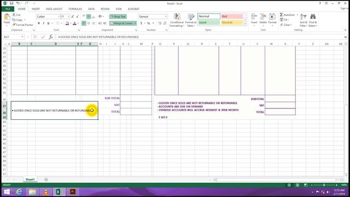The height and width of the screenshot is (197, 350).
Task: Apply the Bad cell style
Action: click(x=232, y=16)
